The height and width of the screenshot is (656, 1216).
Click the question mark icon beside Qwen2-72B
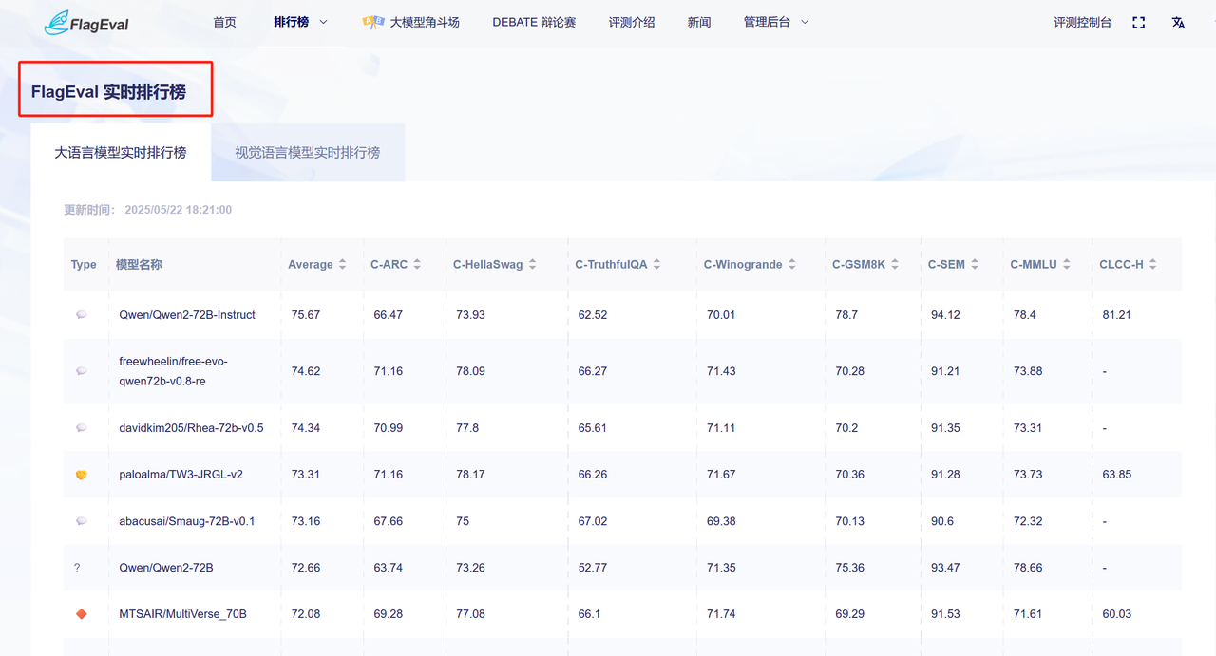(77, 568)
